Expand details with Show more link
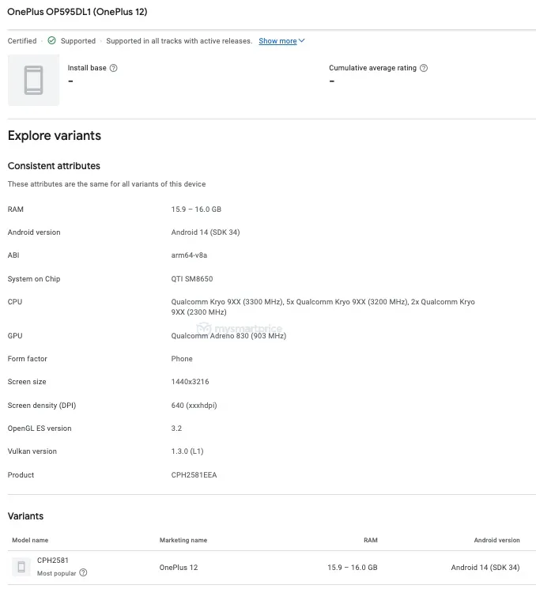The width and height of the screenshot is (536, 589). (x=277, y=41)
